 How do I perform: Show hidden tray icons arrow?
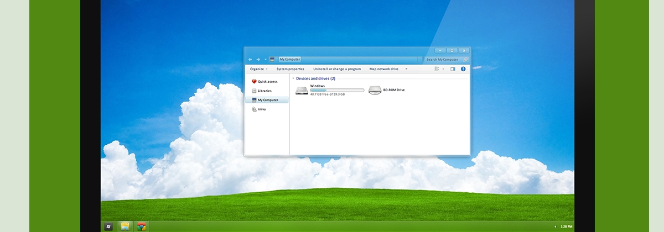(x=555, y=226)
